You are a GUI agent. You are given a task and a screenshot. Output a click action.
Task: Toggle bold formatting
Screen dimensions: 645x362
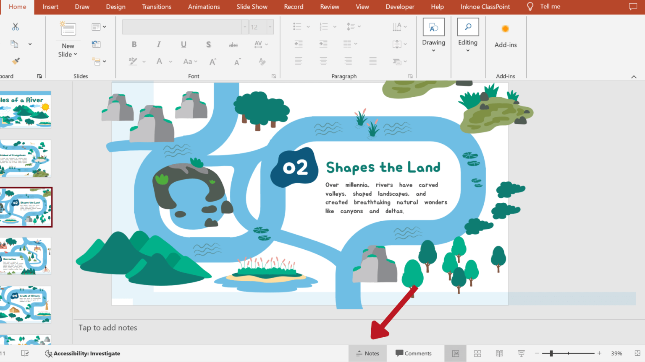[134, 44]
